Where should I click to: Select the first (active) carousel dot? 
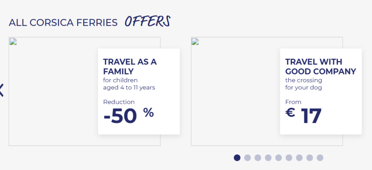pos(237,158)
